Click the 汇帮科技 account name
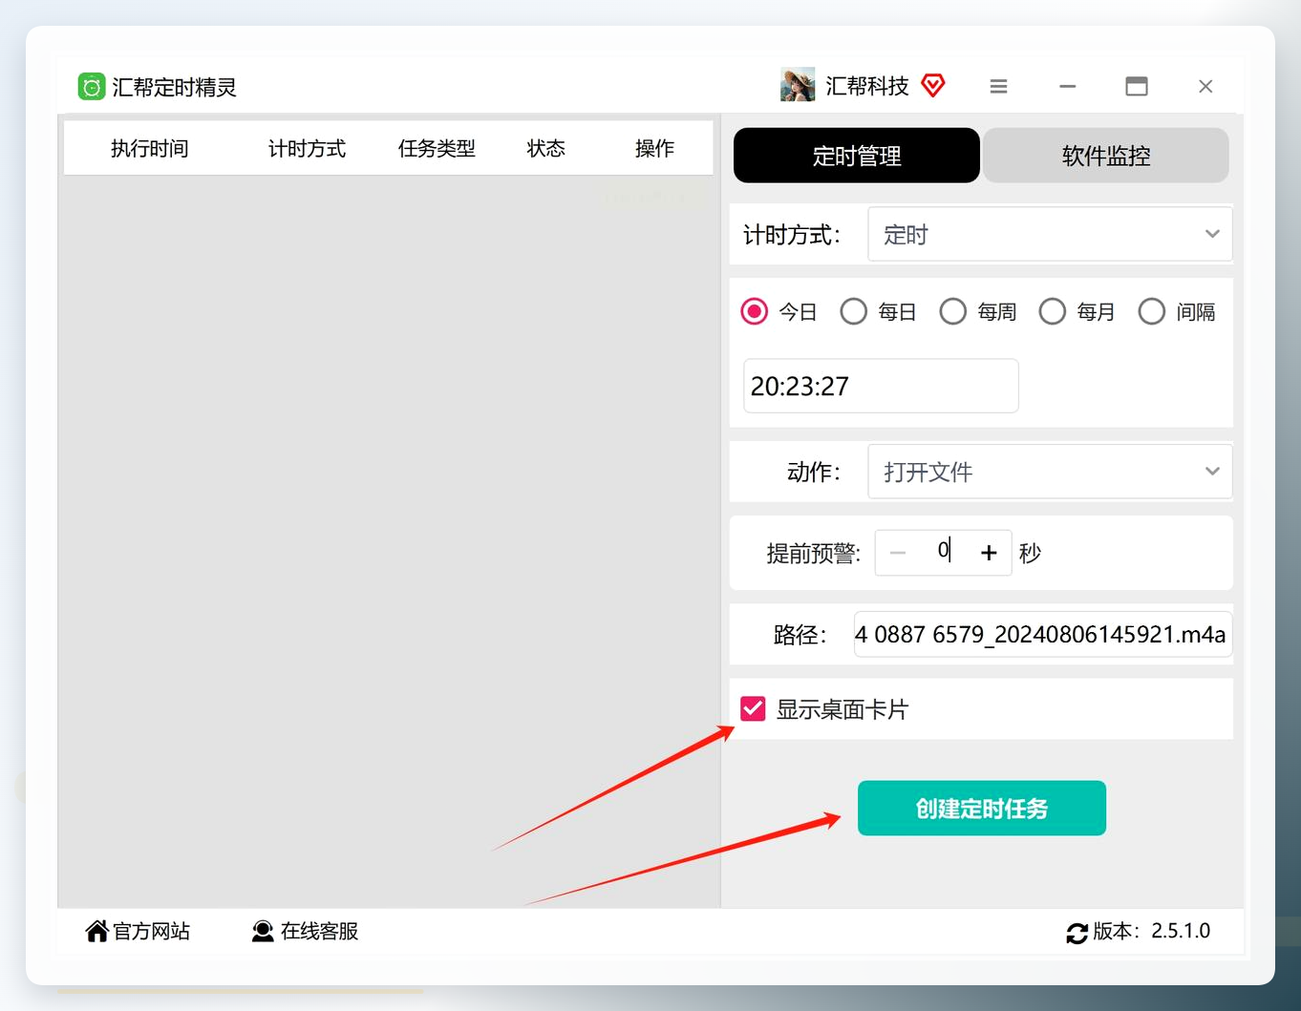This screenshot has height=1011, width=1301. click(x=867, y=87)
